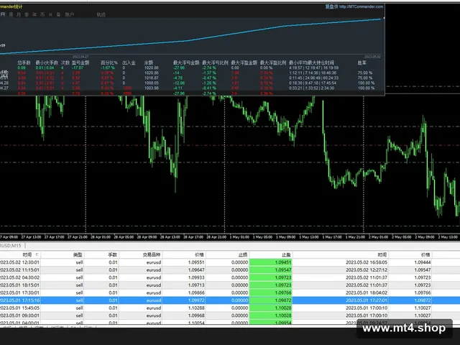Click balance value 1008.05 in statistics

tap(152, 83)
